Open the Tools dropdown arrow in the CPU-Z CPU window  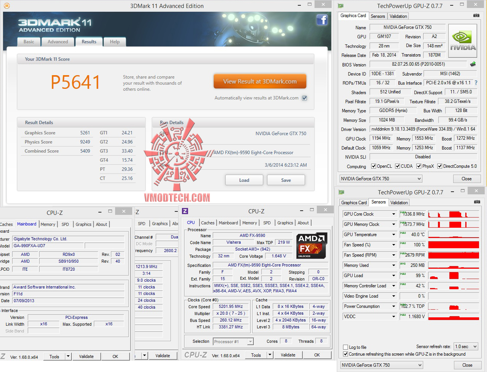pyautogui.click(x=270, y=355)
